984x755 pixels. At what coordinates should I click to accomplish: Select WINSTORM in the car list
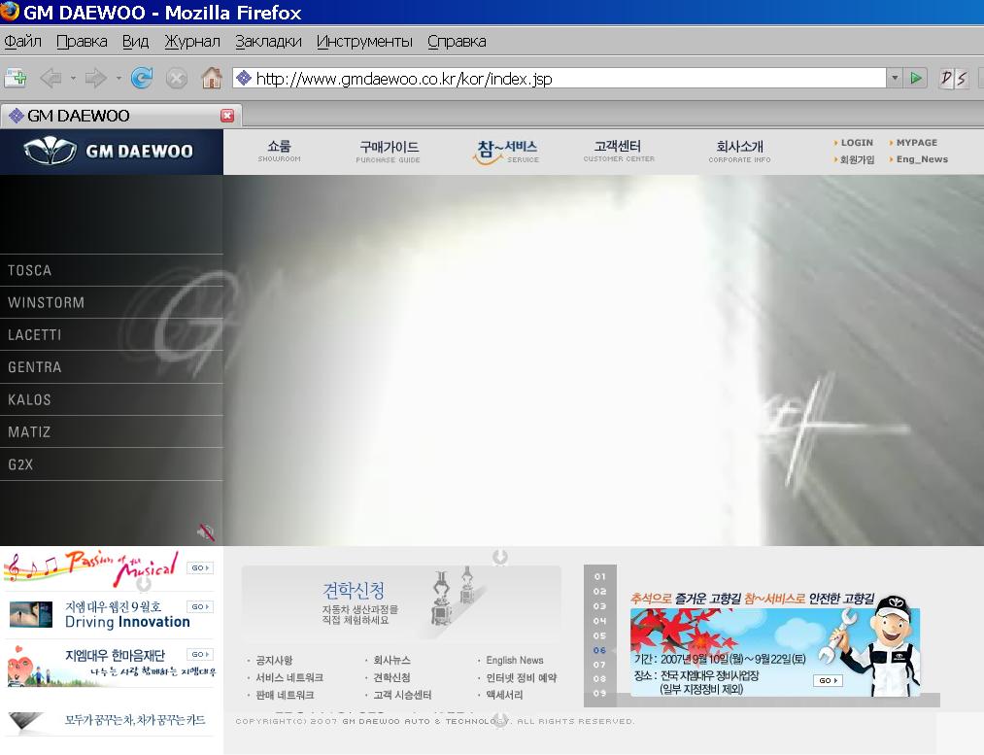pyautogui.click(x=112, y=302)
